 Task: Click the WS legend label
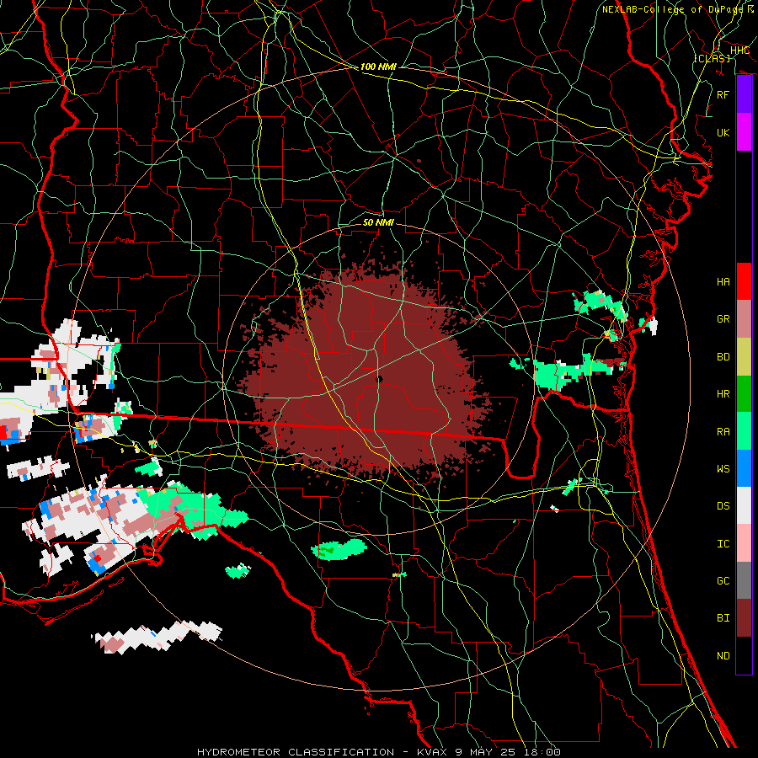coord(723,468)
